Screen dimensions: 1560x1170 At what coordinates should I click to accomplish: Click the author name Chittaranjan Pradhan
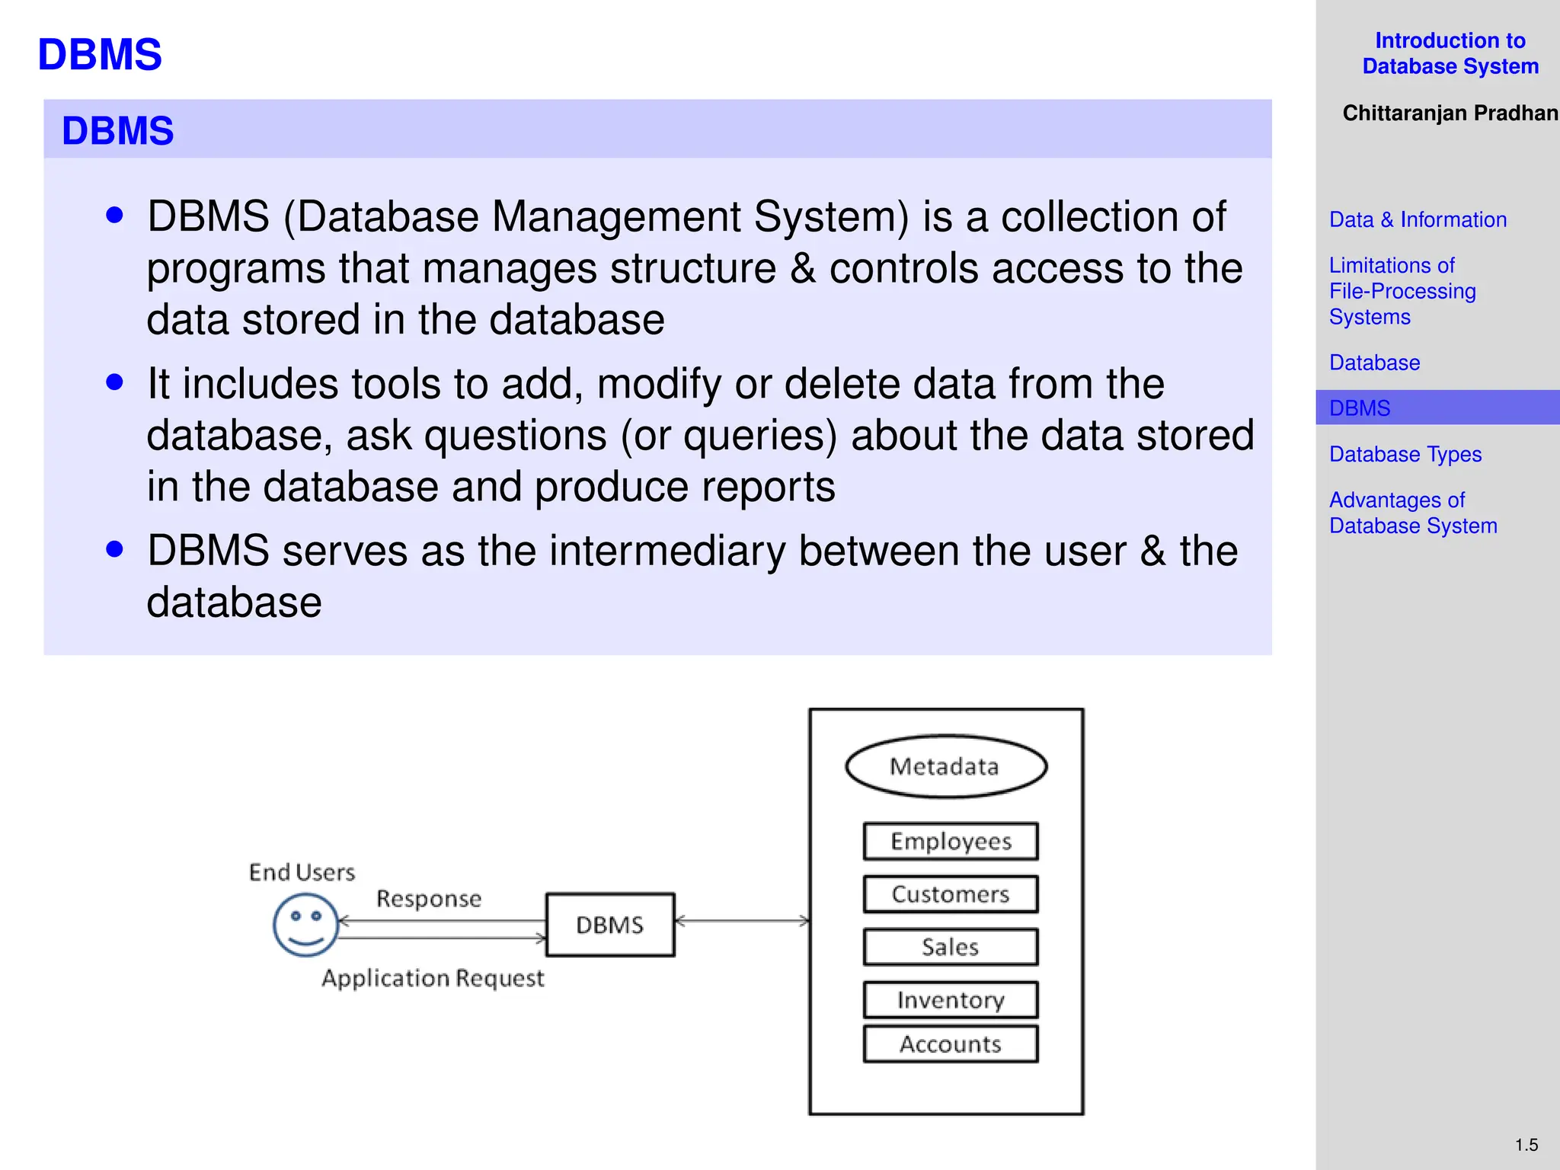click(1450, 113)
